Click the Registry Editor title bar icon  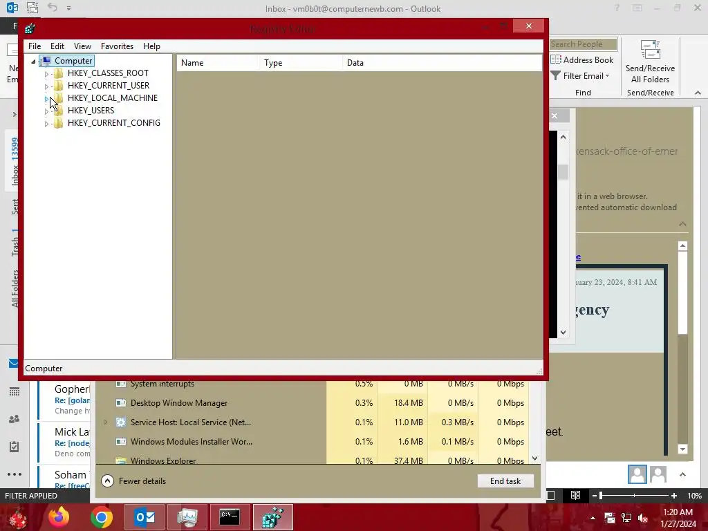30,29
